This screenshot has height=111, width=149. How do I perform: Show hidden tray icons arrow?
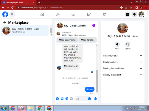point(127,108)
